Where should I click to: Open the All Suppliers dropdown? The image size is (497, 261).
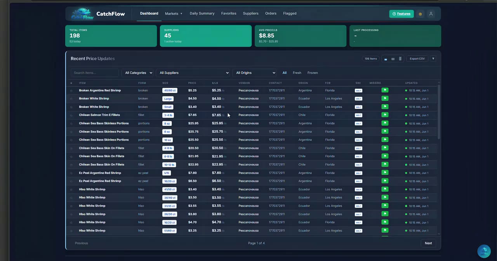(193, 73)
